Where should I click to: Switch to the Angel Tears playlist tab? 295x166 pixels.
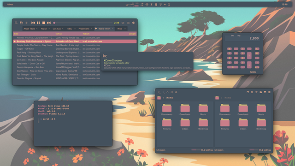[x=29, y=29]
